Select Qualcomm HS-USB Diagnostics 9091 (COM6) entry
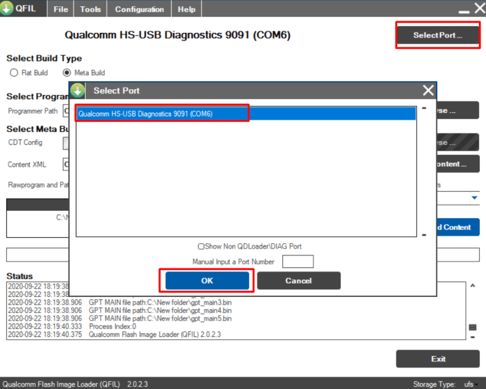The width and height of the screenshot is (486, 389). click(x=246, y=114)
